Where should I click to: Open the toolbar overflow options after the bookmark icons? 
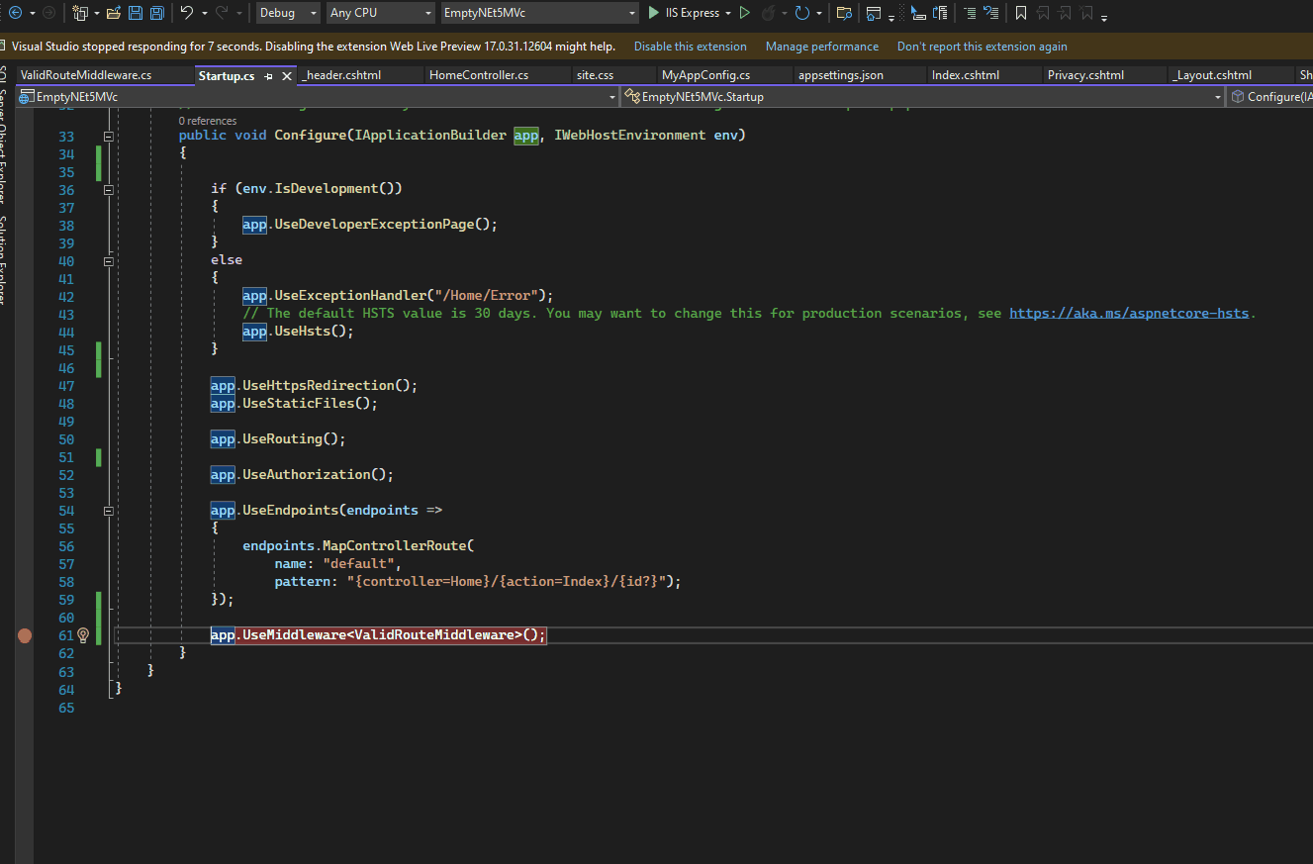coord(1104,16)
